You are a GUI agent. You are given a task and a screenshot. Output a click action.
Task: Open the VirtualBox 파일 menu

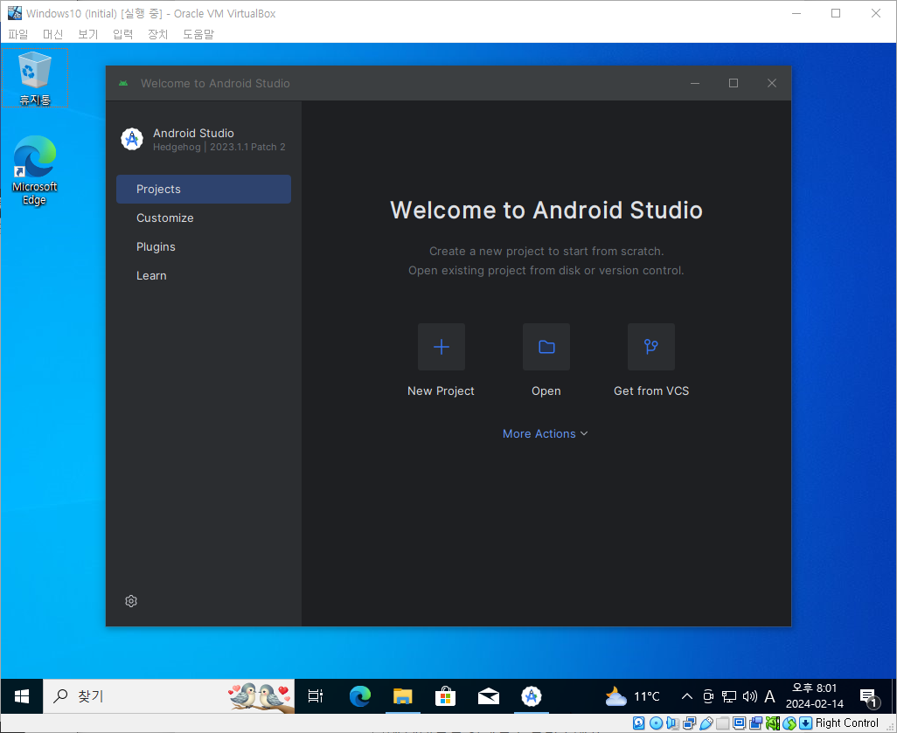coord(18,34)
